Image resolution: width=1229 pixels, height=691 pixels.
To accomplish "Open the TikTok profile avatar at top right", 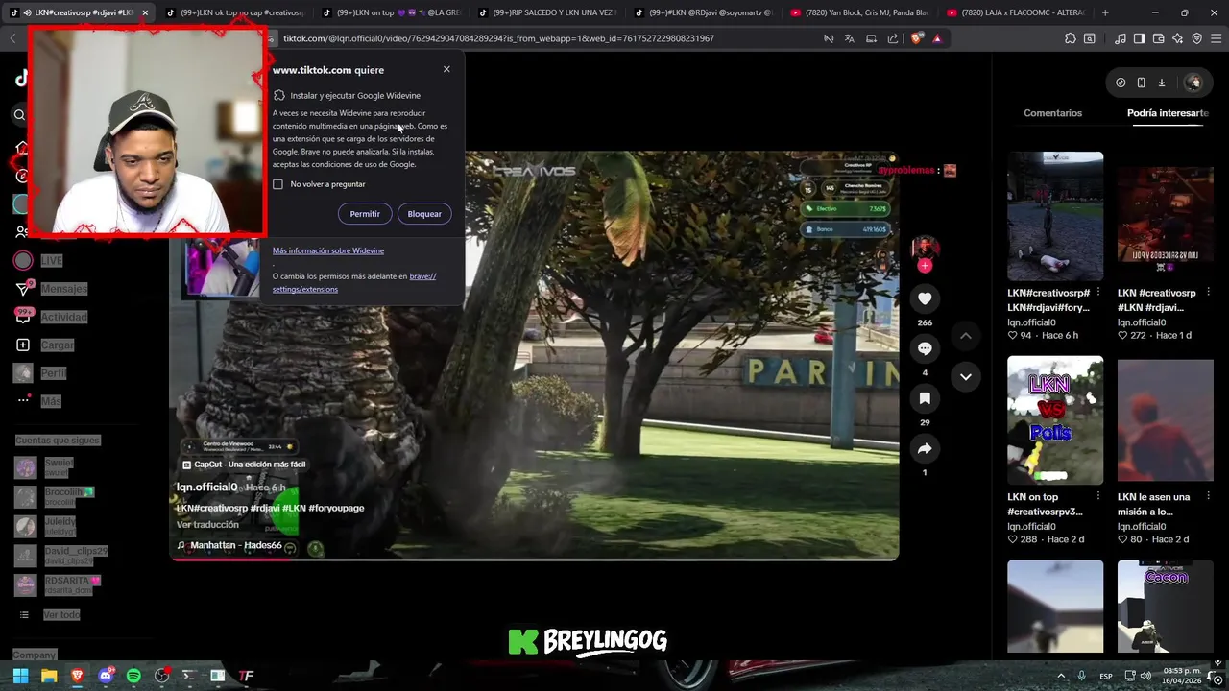I will 1193,83.
